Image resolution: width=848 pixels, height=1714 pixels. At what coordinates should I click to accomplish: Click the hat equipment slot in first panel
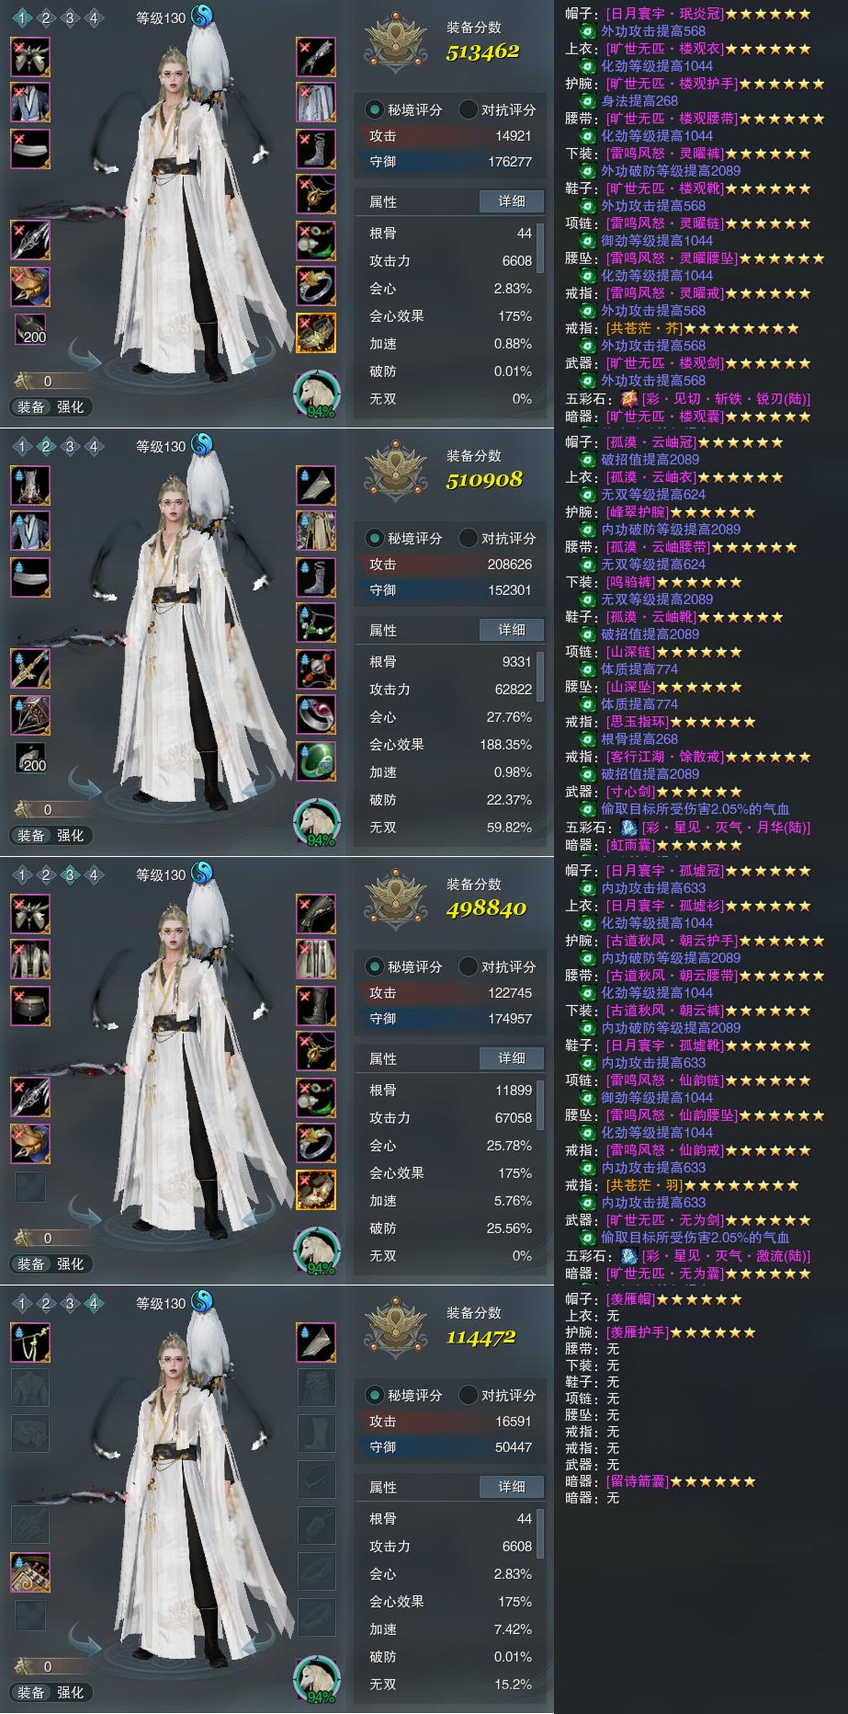click(x=30, y=57)
